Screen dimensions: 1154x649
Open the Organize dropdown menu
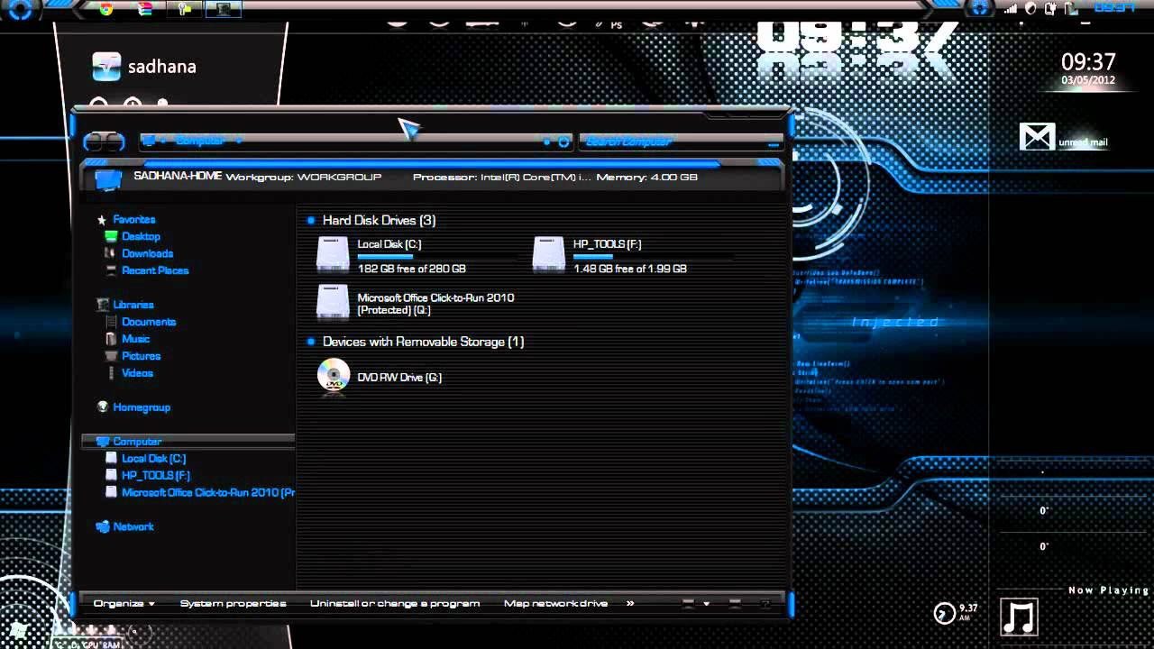click(x=124, y=604)
